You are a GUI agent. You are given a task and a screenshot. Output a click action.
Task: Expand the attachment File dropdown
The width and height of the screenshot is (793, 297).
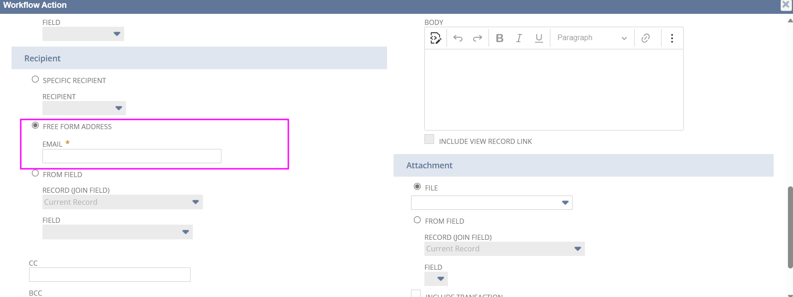click(491, 202)
